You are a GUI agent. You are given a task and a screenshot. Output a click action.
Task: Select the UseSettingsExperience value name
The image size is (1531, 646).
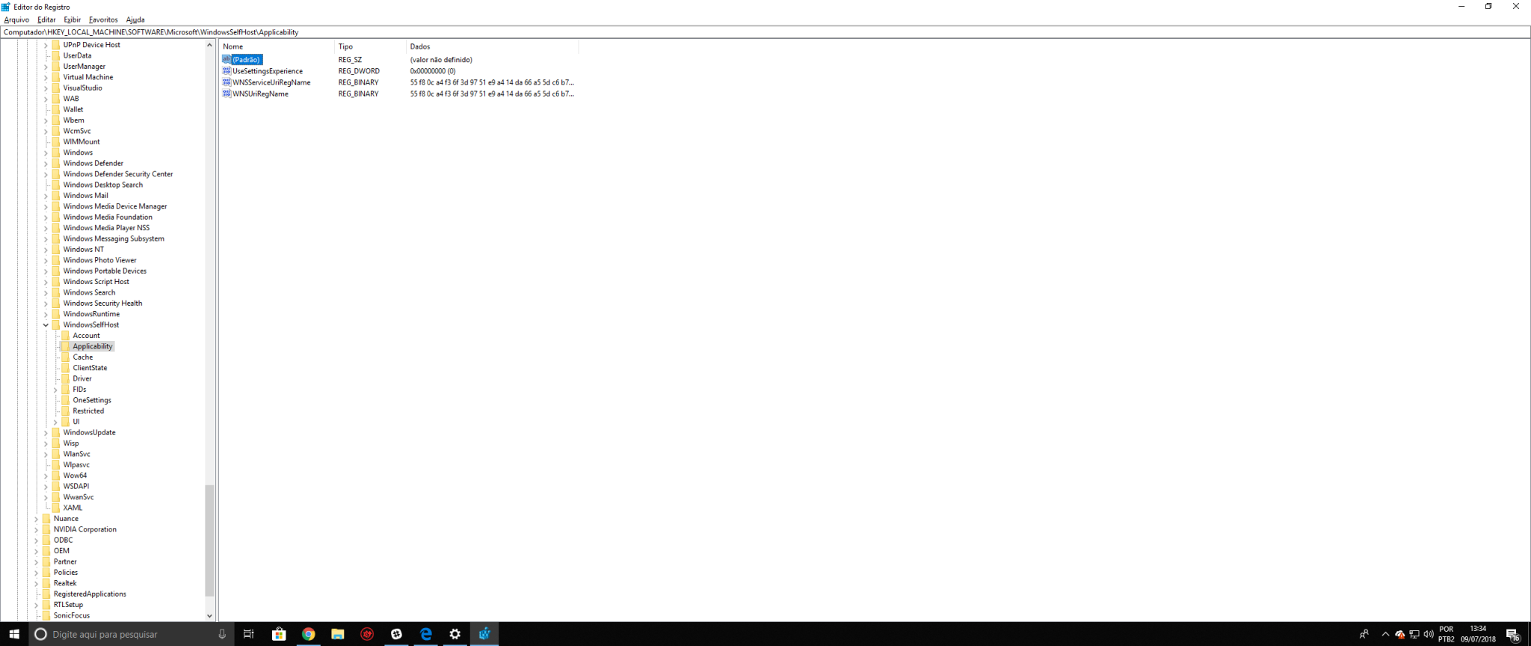(268, 71)
